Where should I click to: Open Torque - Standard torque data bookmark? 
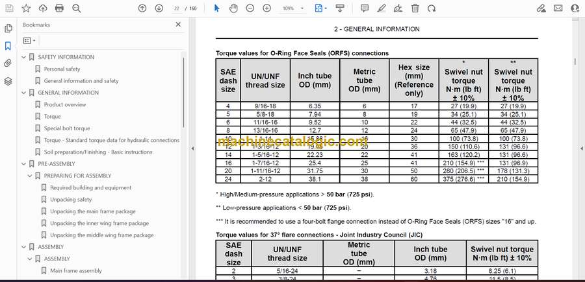pos(112,140)
